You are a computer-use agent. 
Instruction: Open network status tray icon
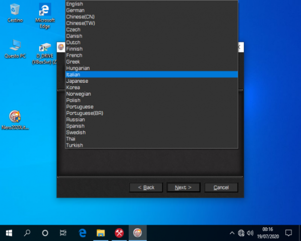pyautogui.click(x=241, y=233)
